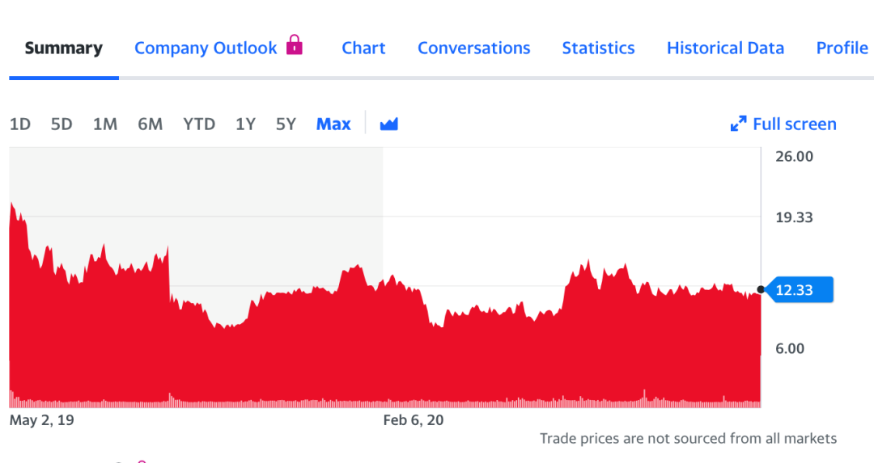Choose the YTD range option
This screenshot has width=874, height=463.
pyautogui.click(x=199, y=124)
